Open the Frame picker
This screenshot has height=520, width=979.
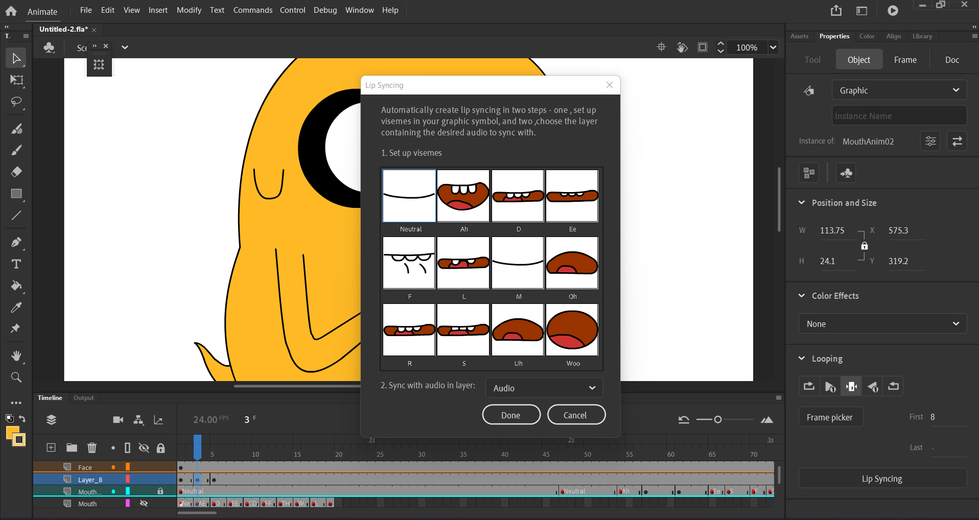[x=830, y=417]
